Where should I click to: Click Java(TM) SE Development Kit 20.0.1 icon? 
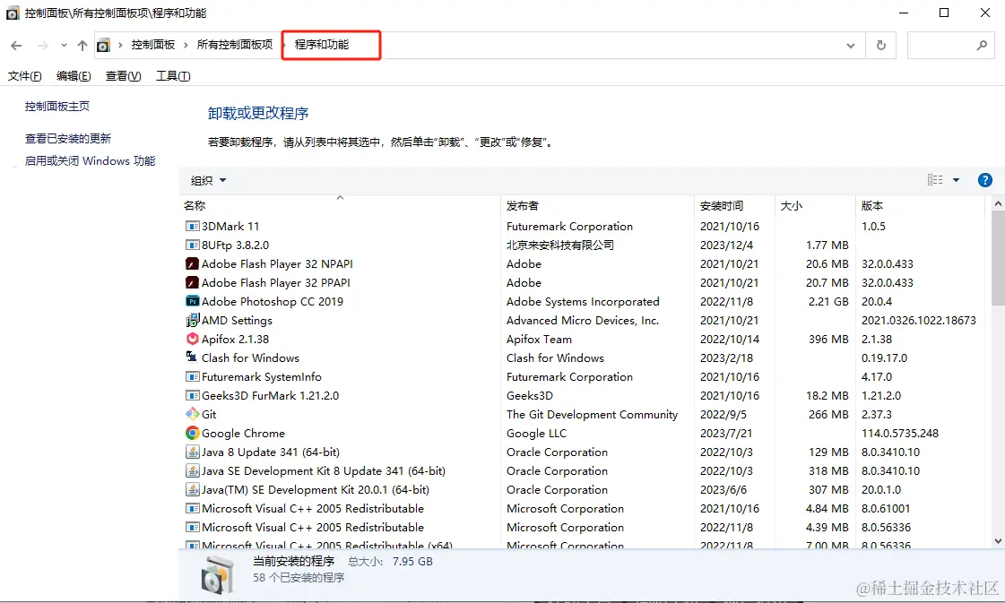click(x=192, y=489)
